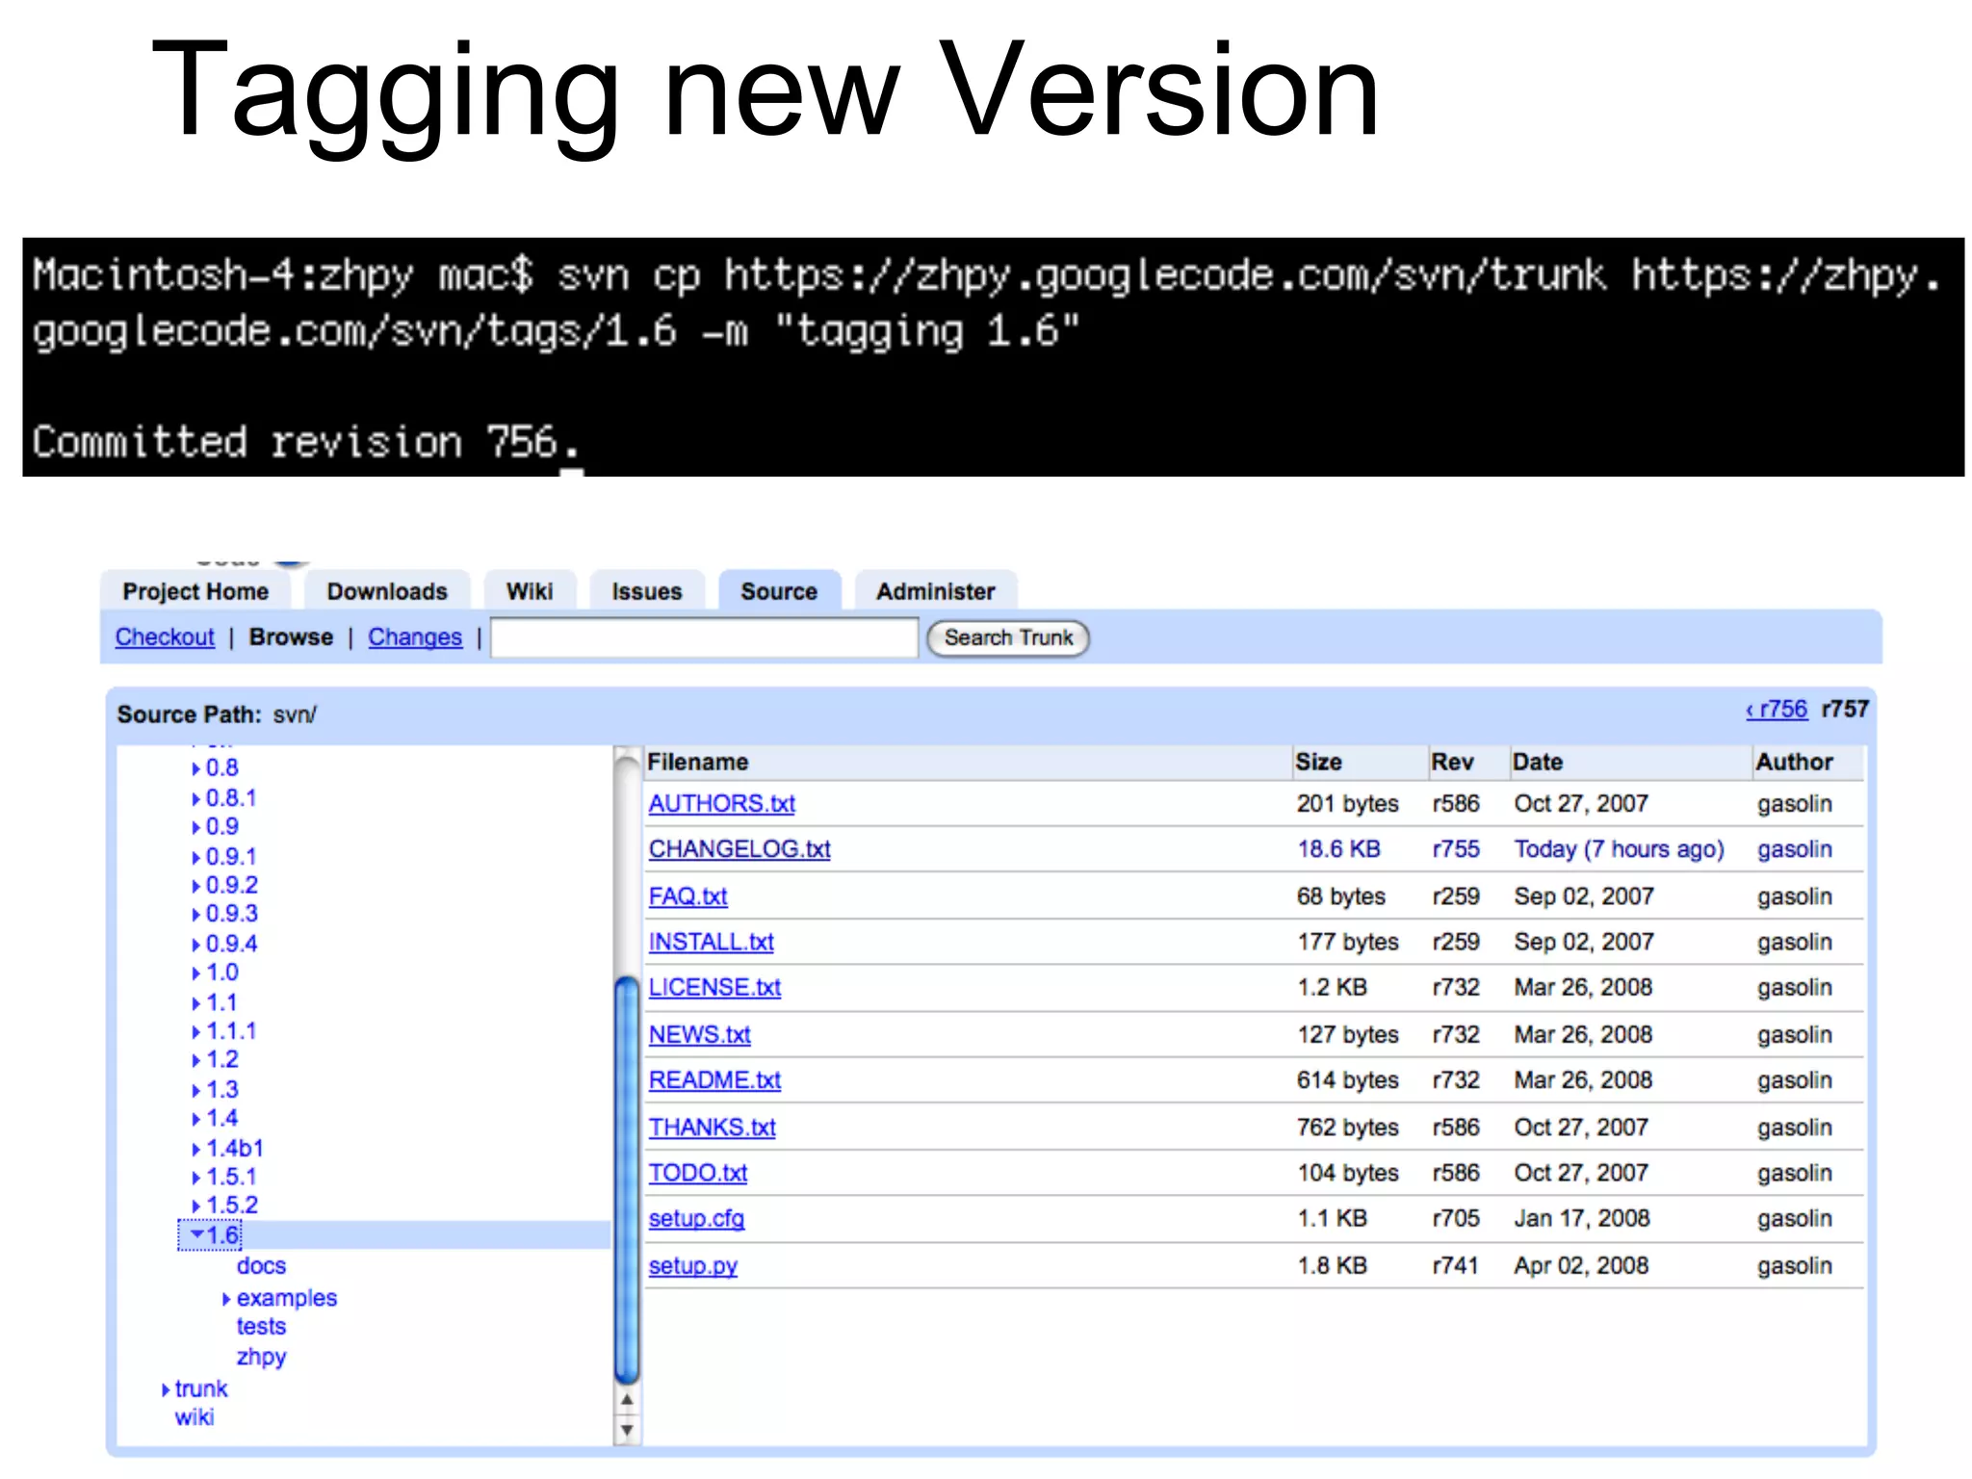Open INSTALL.txt file
The image size is (1972, 1479).
(x=711, y=942)
